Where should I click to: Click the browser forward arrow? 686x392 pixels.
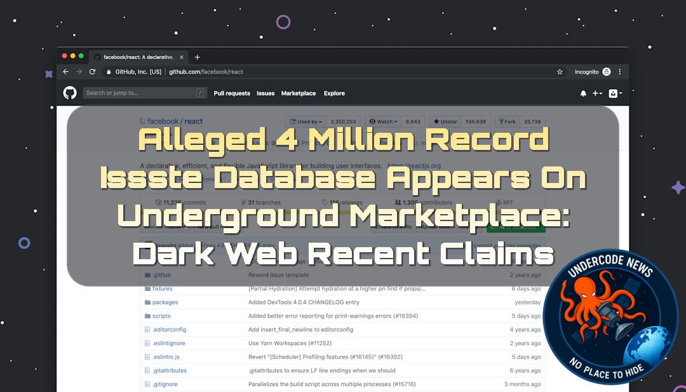pos(79,72)
